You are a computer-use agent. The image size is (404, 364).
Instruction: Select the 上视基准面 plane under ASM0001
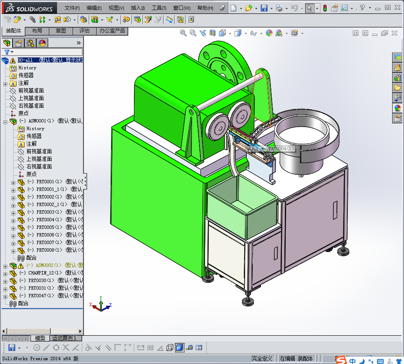click(39, 159)
